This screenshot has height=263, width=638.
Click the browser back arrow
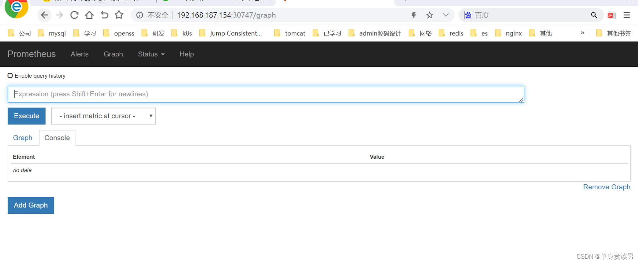click(x=45, y=15)
